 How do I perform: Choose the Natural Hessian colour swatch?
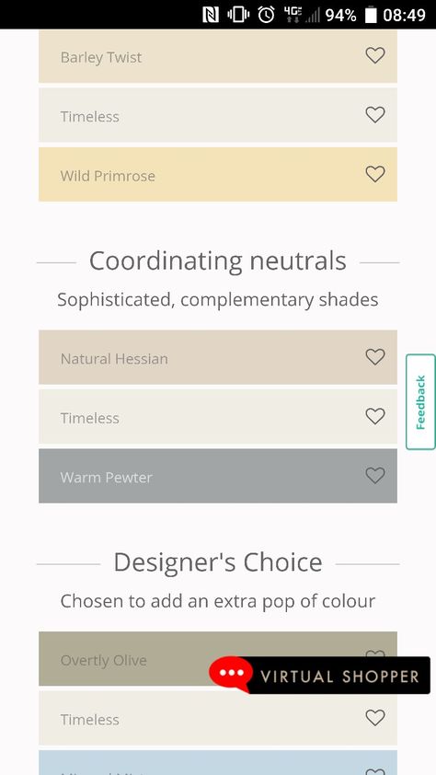pyautogui.click(x=218, y=357)
